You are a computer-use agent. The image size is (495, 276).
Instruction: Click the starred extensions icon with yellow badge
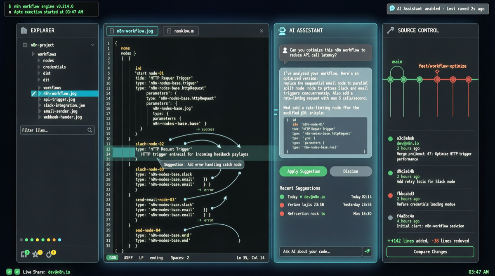(x=35, y=254)
